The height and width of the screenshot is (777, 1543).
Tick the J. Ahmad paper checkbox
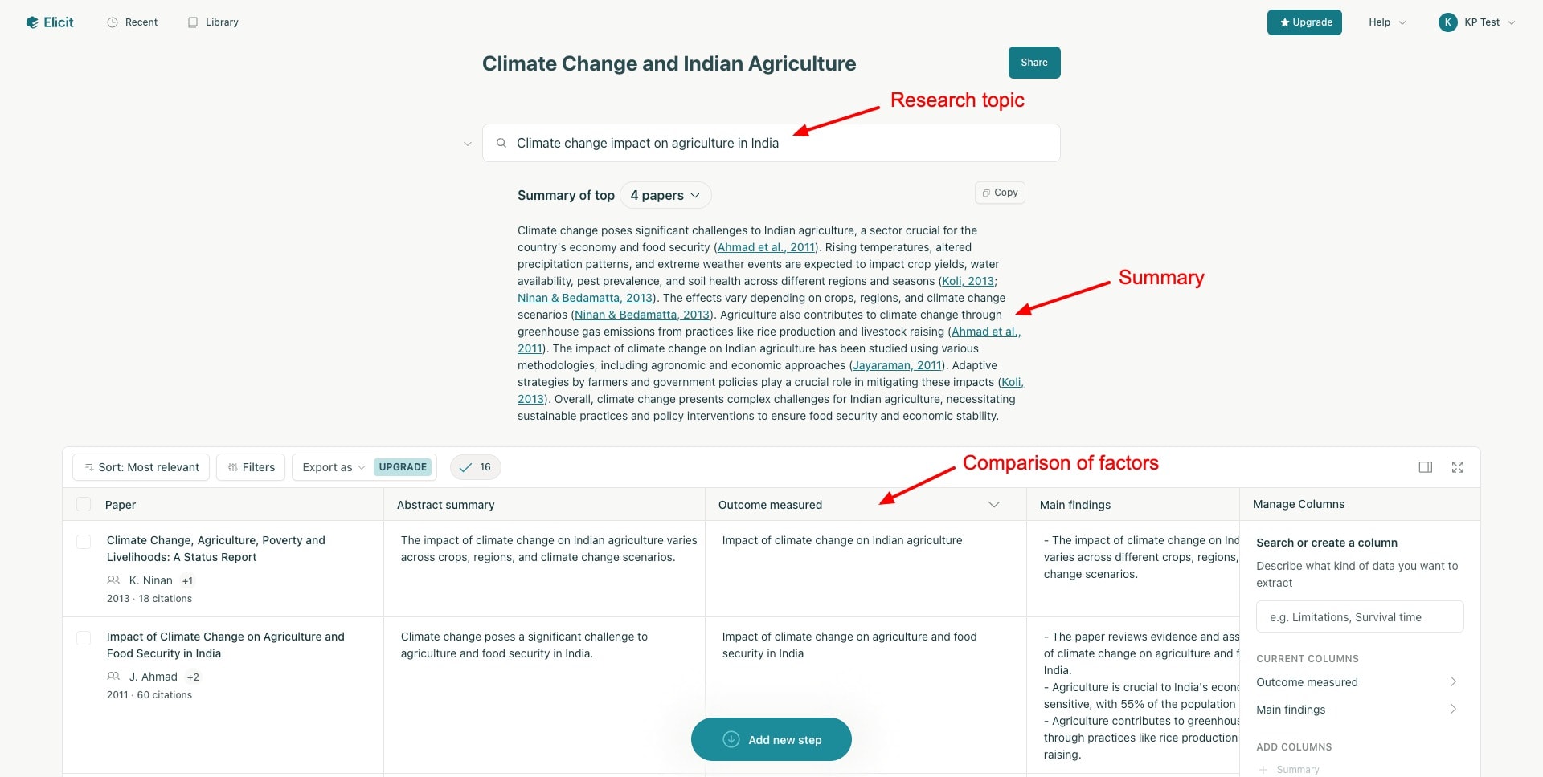(x=84, y=638)
